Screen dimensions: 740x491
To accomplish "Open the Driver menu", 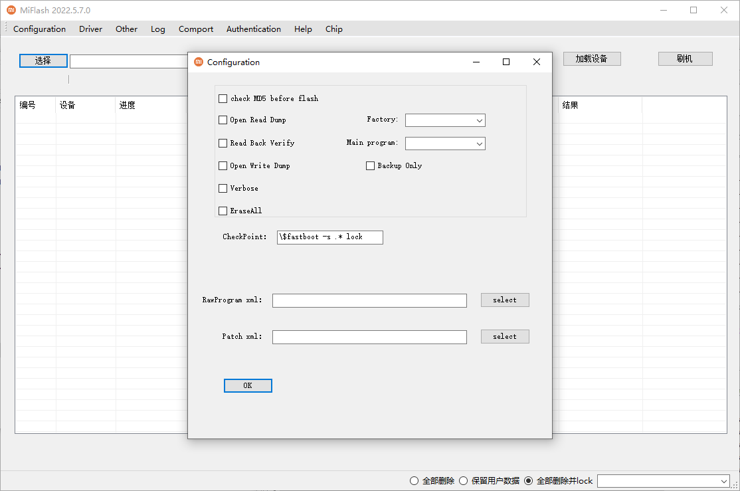I will 91,29.
